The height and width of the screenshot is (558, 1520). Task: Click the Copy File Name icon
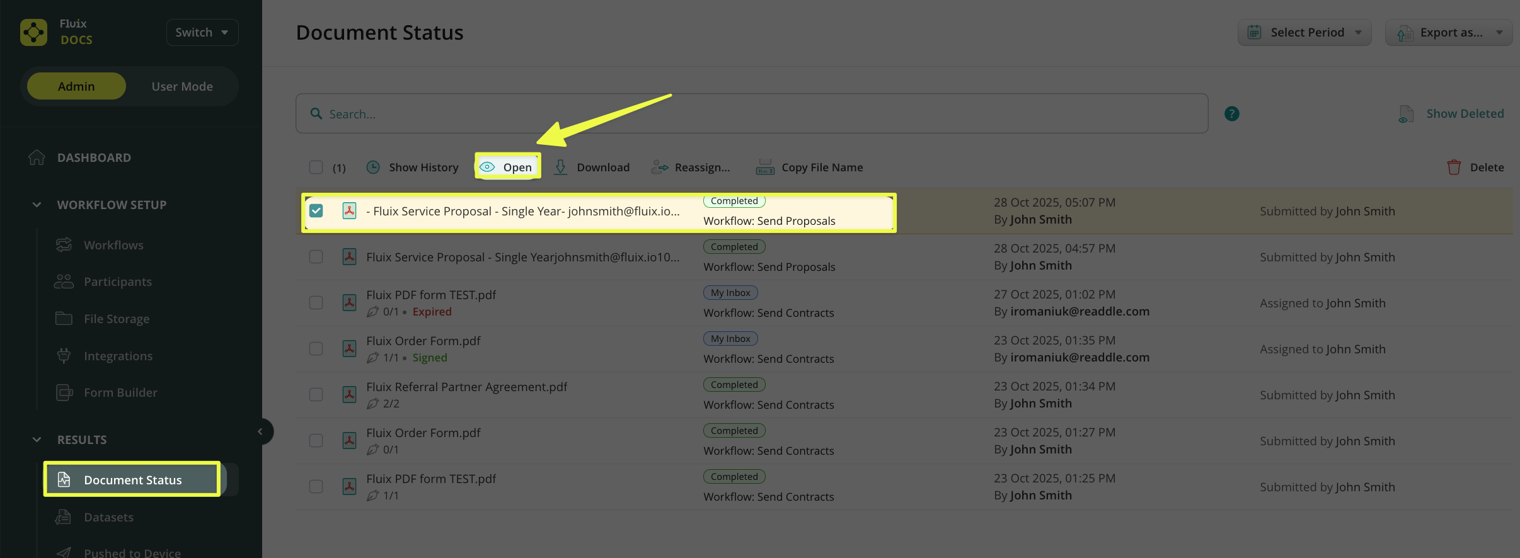(x=765, y=168)
